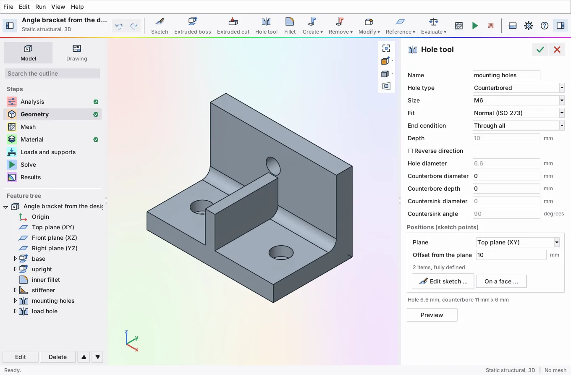Open the Plane Top plane (XY) dropdown

tap(518, 242)
